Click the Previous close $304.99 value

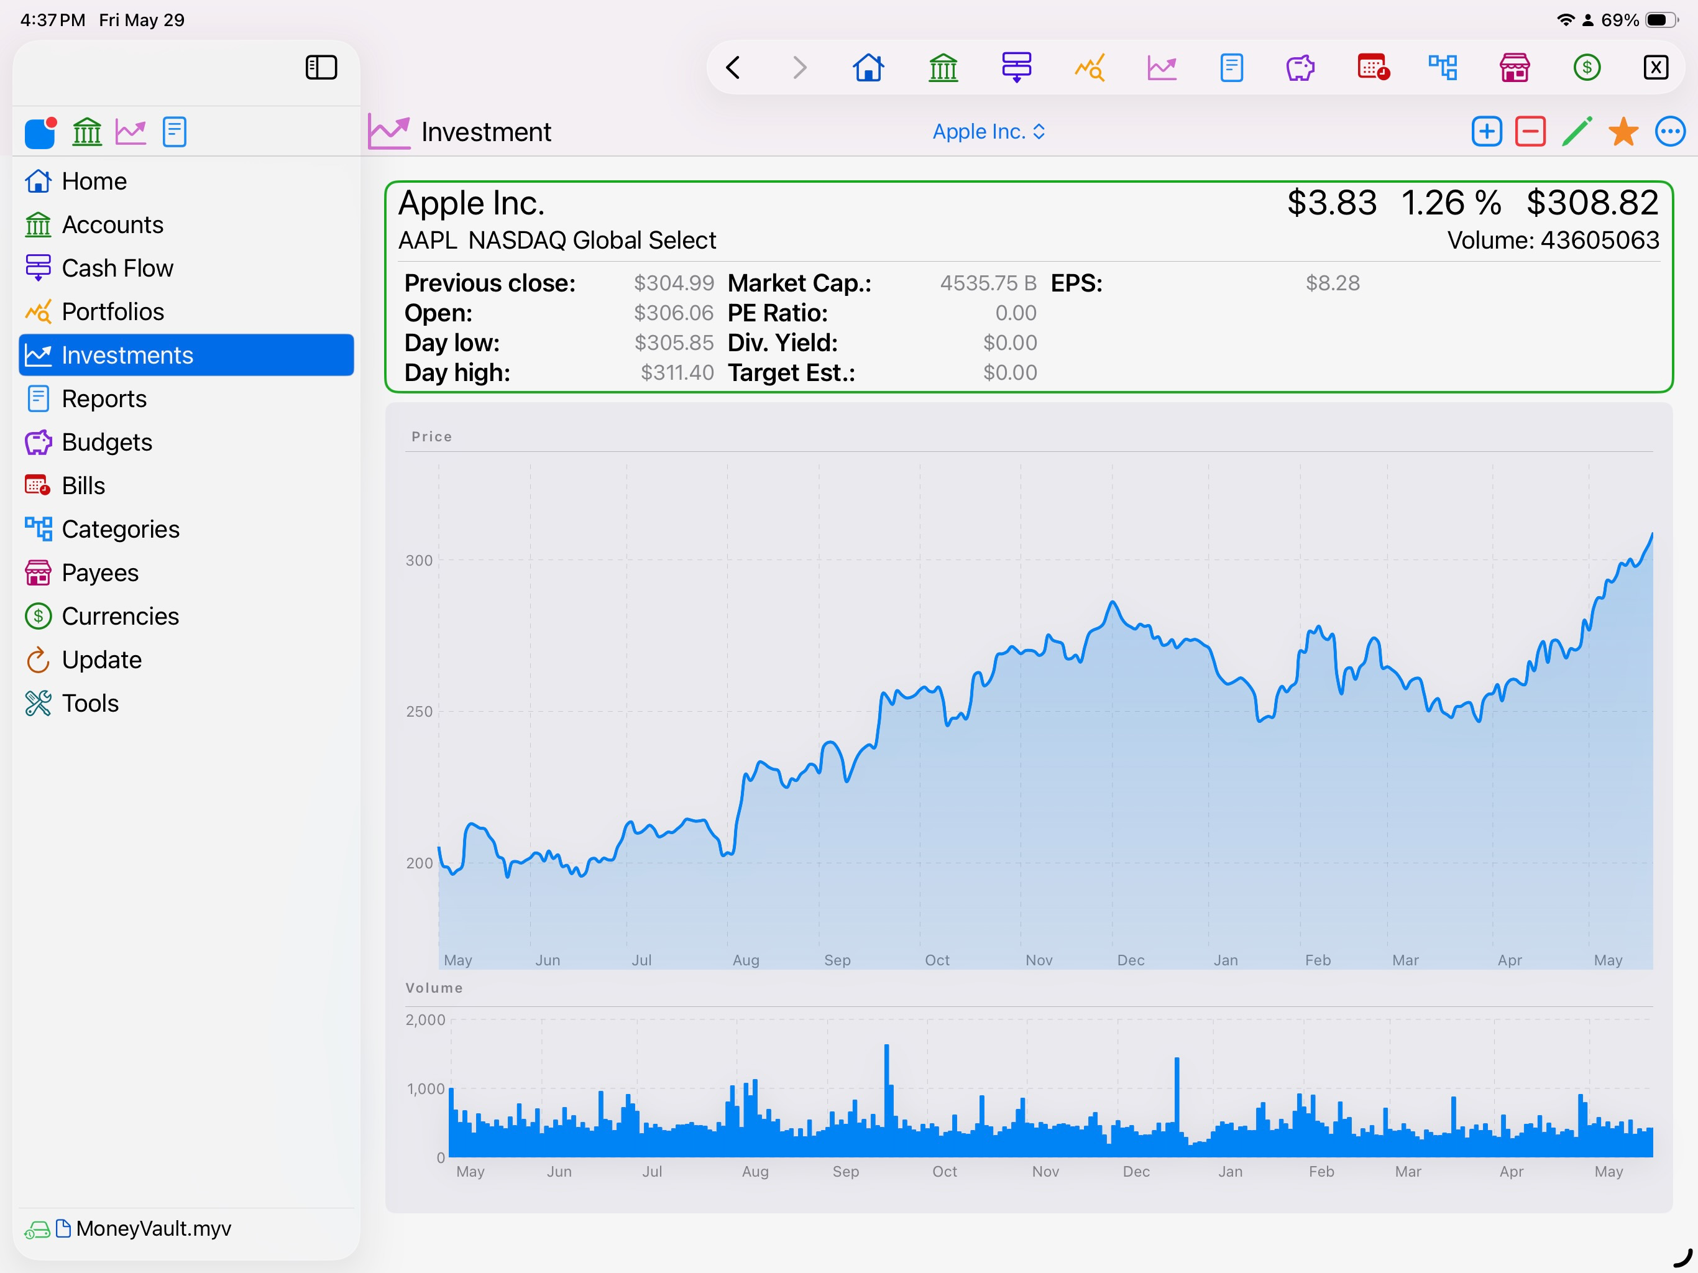point(673,283)
